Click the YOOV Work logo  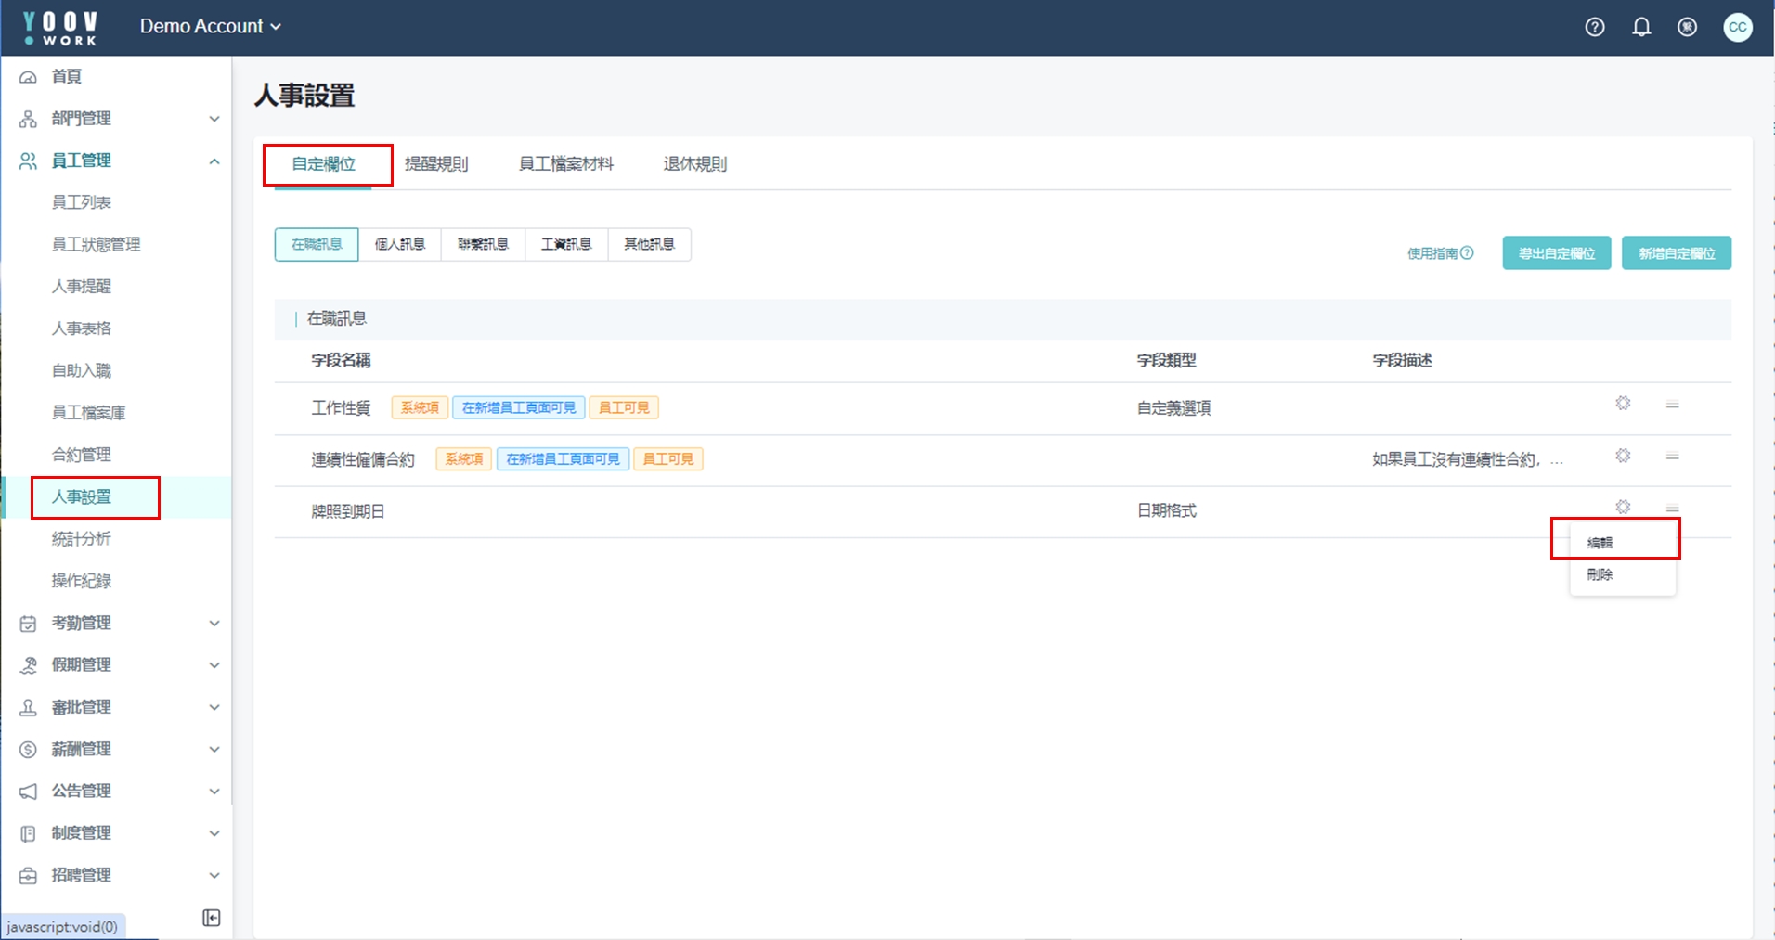pos(60,28)
